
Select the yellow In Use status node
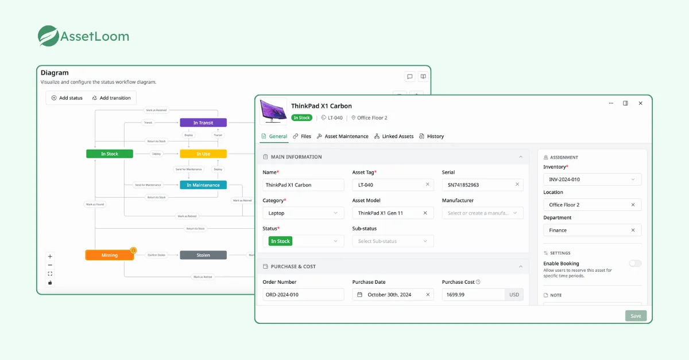[x=203, y=154]
